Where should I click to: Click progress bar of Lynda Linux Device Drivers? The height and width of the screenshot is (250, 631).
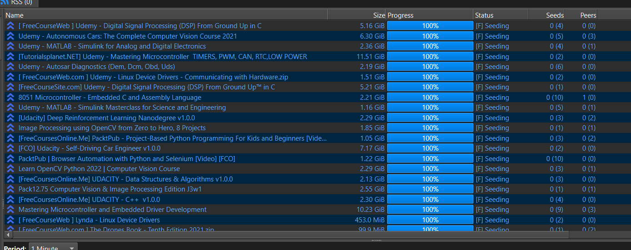pos(430,220)
